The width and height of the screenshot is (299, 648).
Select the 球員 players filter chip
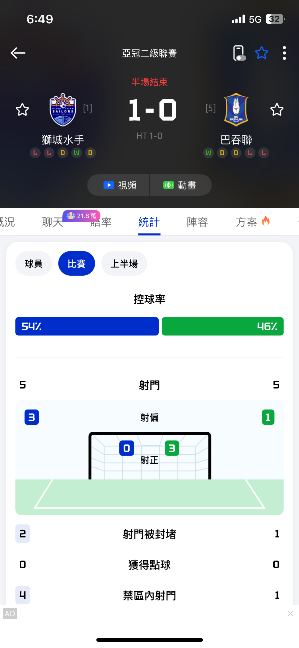click(33, 263)
